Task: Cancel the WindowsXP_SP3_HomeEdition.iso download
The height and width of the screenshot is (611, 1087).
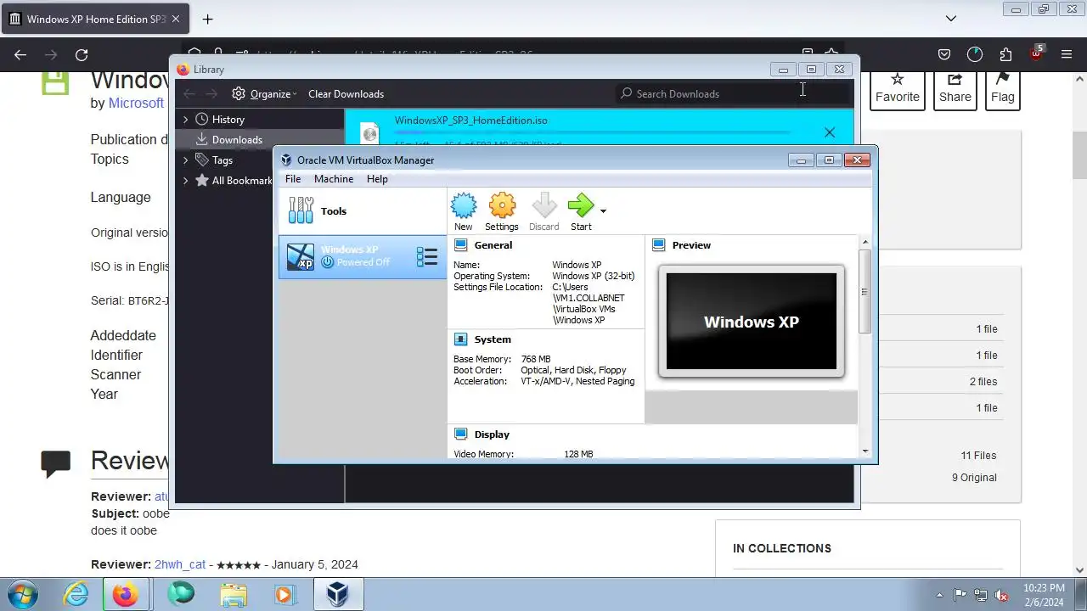Action: (830, 132)
